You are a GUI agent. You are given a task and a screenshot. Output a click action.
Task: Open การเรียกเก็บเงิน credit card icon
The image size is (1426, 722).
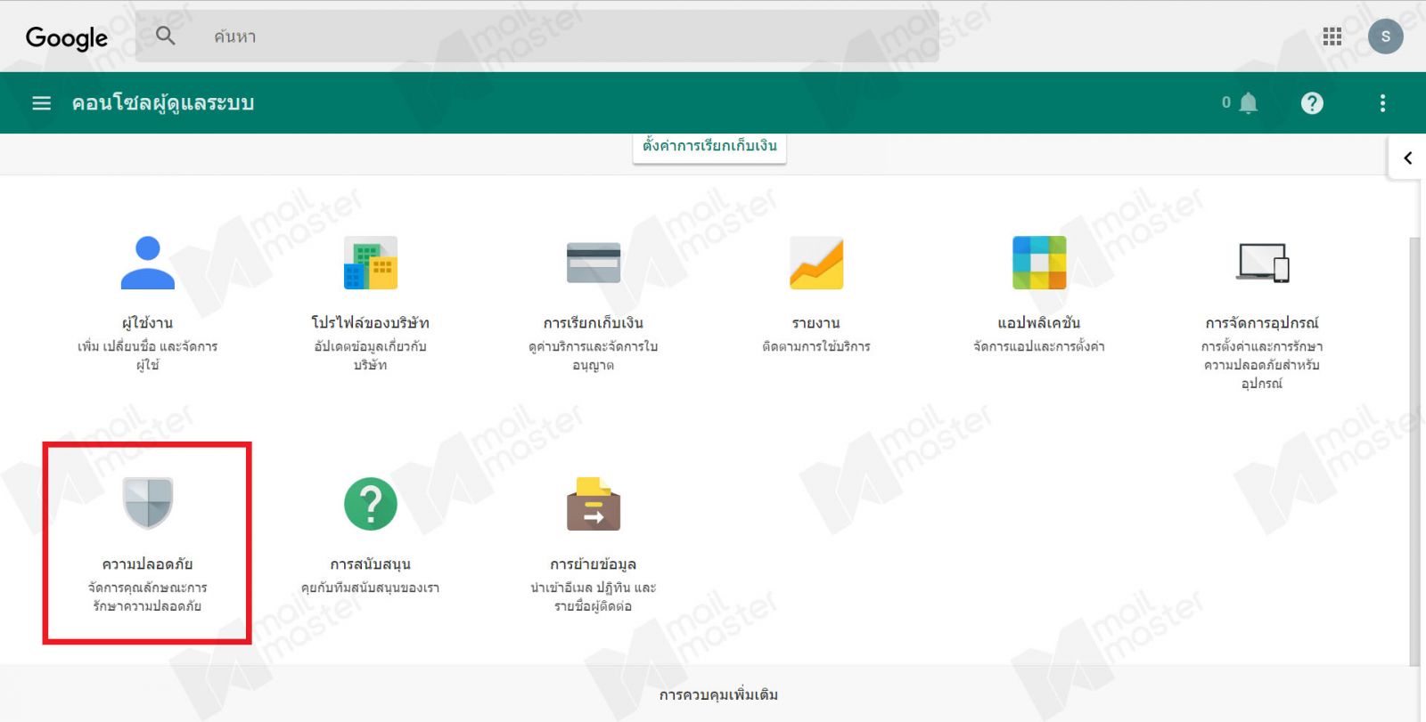(x=594, y=263)
